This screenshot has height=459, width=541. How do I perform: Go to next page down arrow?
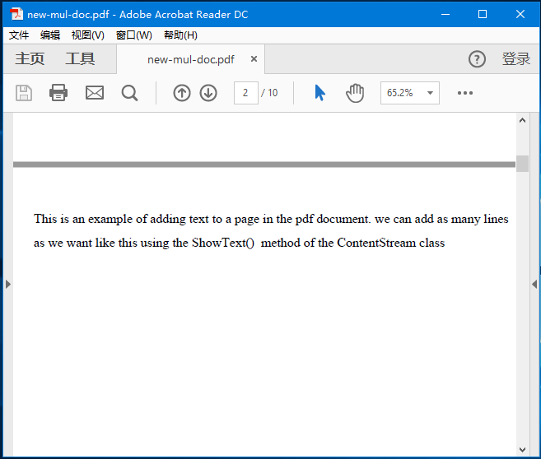208,93
